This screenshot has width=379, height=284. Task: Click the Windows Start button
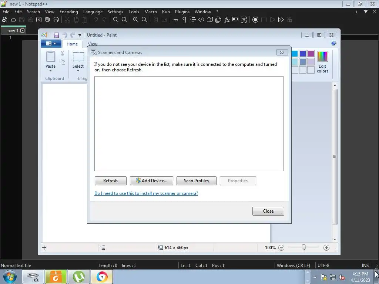10,277
